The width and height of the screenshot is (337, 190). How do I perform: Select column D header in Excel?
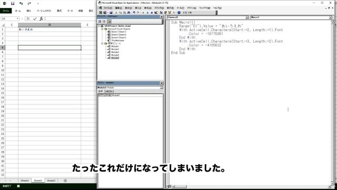(49, 25)
